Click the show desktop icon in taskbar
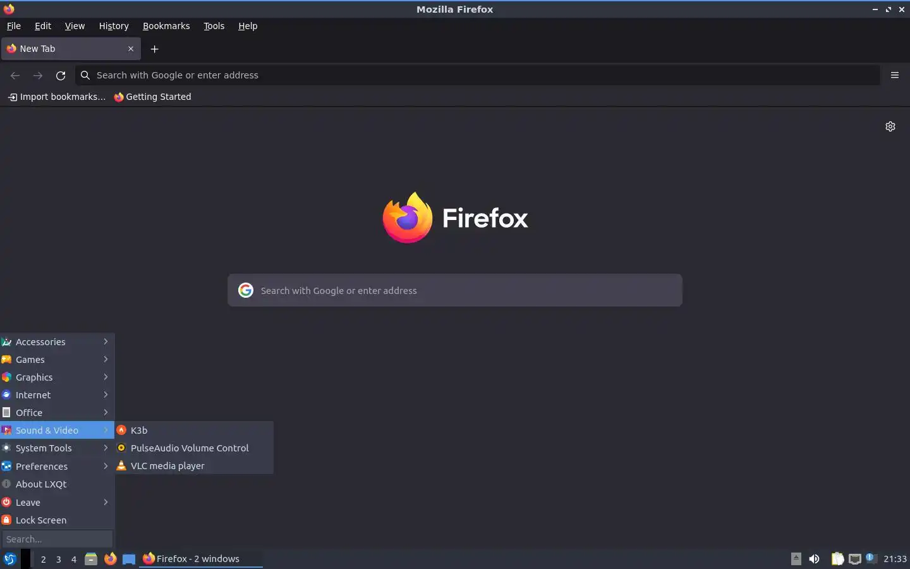The image size is (910, 569). coord(129,559)
